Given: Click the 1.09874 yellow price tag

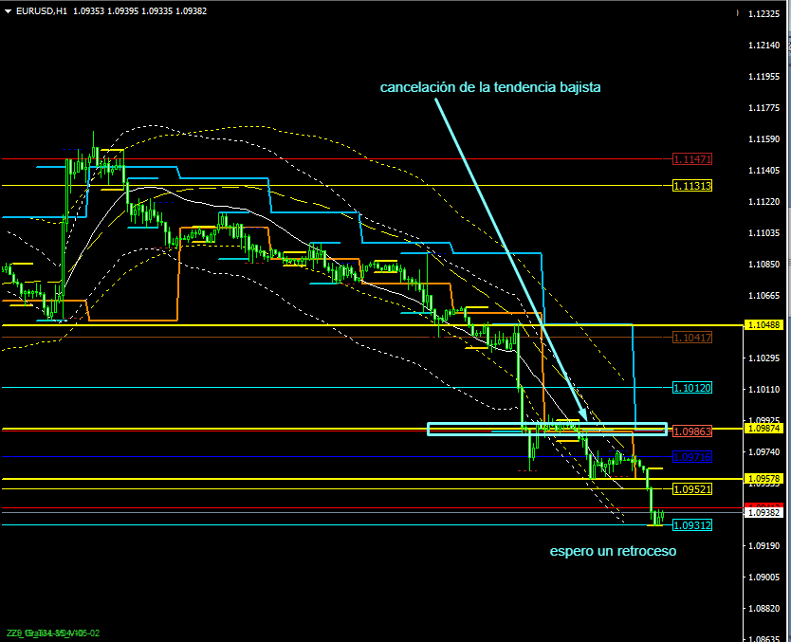Looking at the screenshot, I should (x=763, y=429).
